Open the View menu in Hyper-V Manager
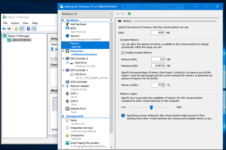The width and height of the screenshot is (226, 150). pos(25,23)
